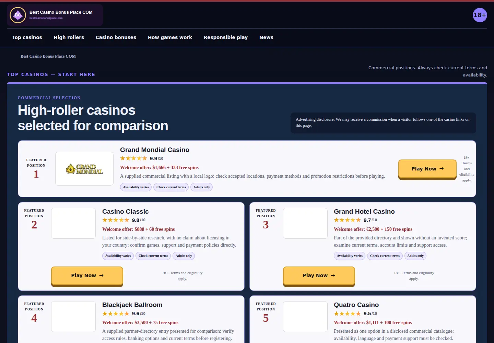
Task: Click Grand Hotel Casino's star rating
Action: (347, 220)
